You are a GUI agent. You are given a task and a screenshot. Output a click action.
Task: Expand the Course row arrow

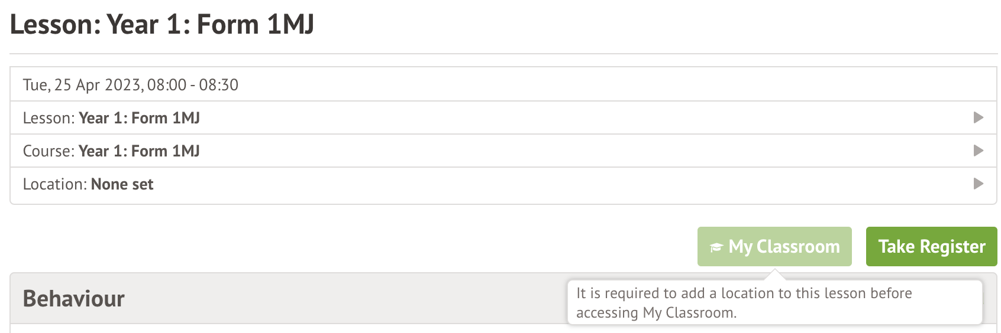click(x=979, y=151)
